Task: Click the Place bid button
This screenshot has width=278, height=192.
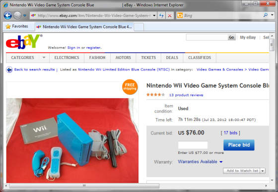Action: click(239, 145)
